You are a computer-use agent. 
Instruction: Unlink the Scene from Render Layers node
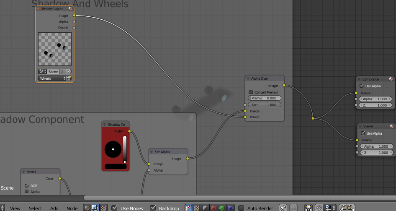pyautogui.click(x=69, y=72)
